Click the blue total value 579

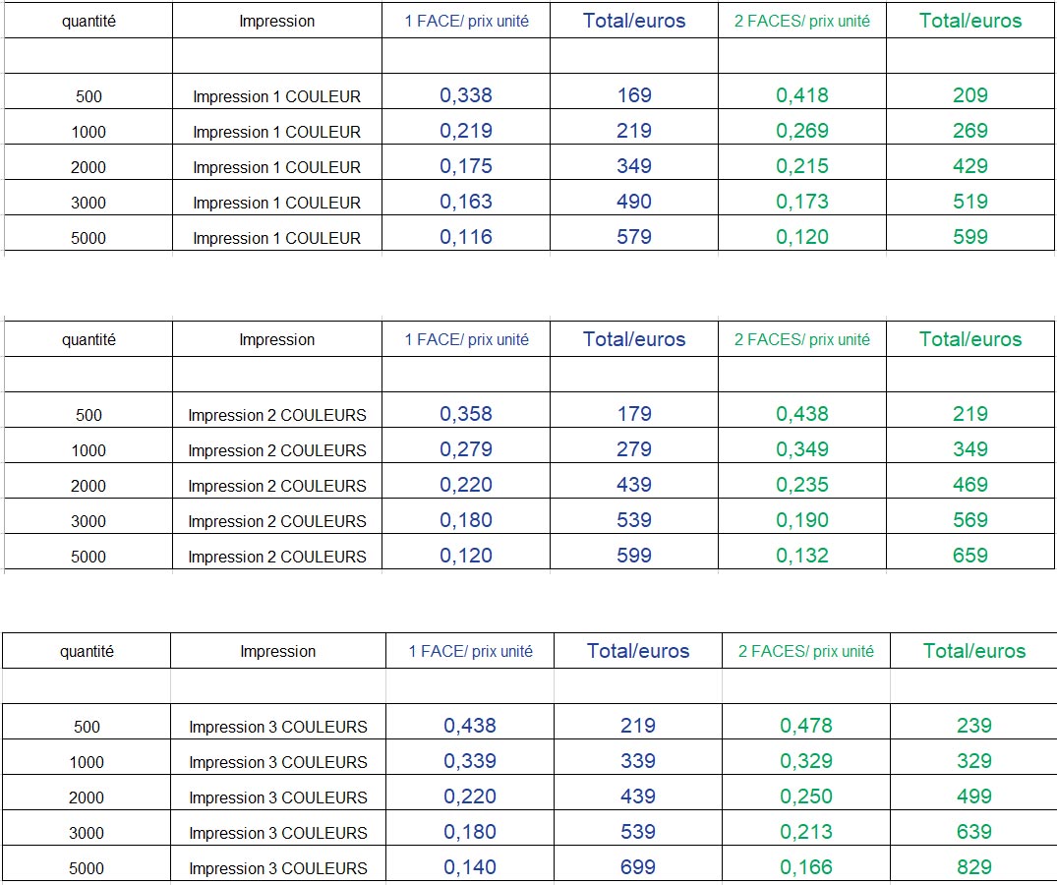click(634, 237)
